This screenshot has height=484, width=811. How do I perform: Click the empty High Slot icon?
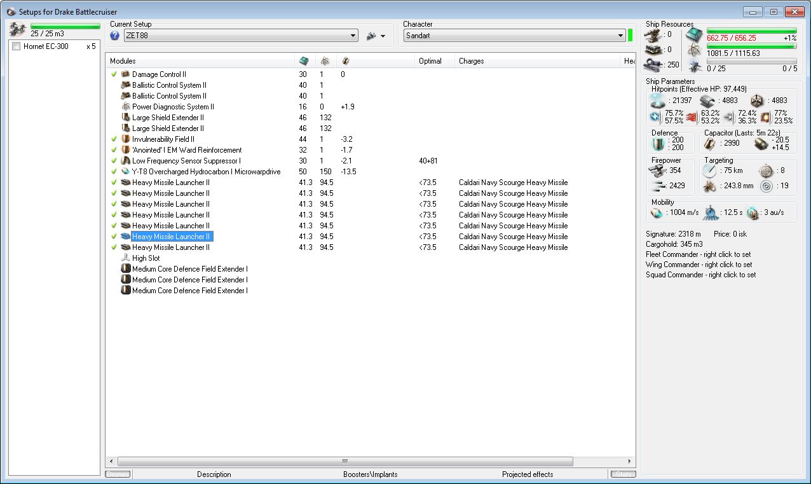coord(126,258)
